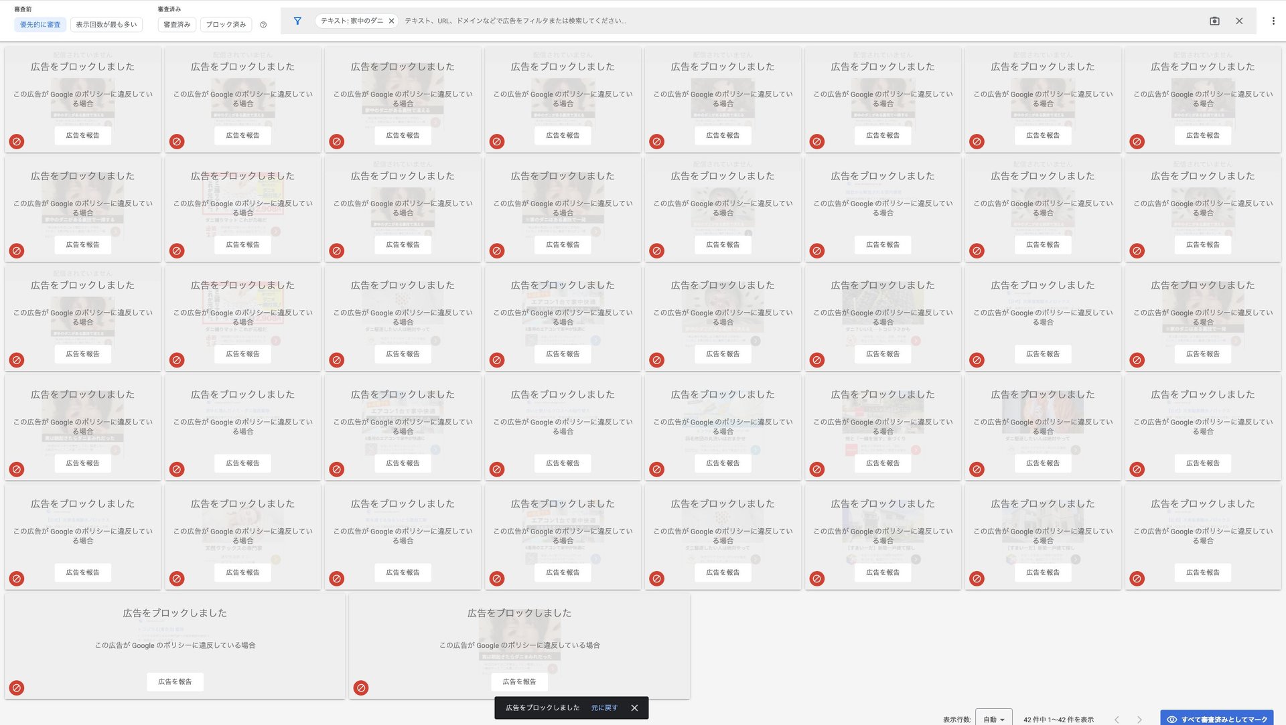The height and width of the screenshot is (725, 1286).
Task: Open image search with the camera icon
Action: [1214, 21]
